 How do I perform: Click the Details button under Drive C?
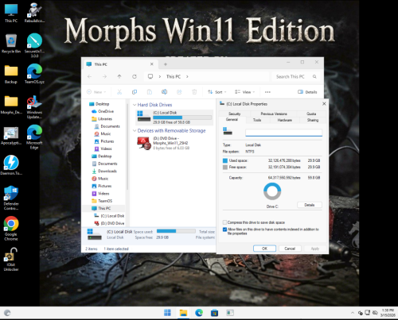(310, 205)
